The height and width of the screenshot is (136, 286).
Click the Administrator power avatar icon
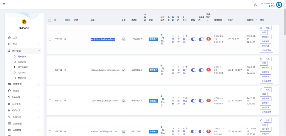[x=279, y=5]
